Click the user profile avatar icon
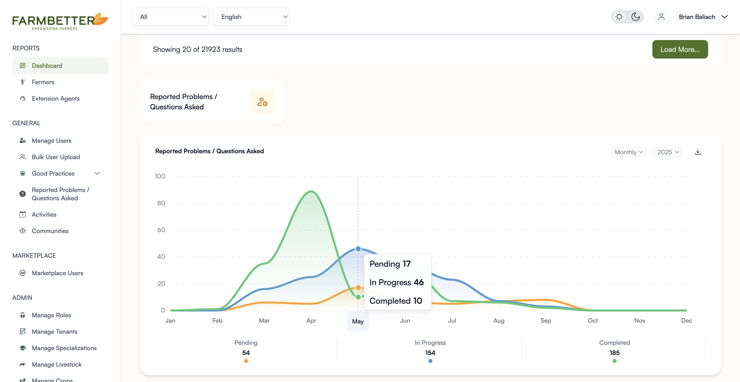The height and width of the screenshot is (382, 740). pyautogui.click(x=661, y=17)
